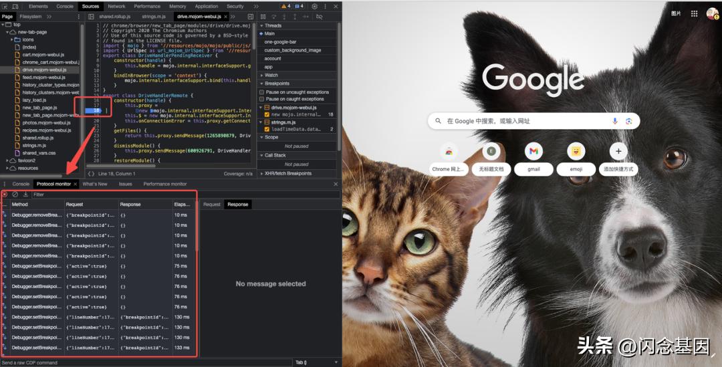Open the strings.m.js editor tab

click(154, 17)
